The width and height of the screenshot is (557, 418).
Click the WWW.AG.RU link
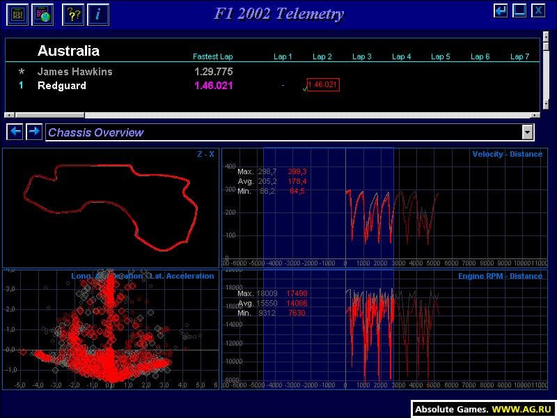[521, 409]
